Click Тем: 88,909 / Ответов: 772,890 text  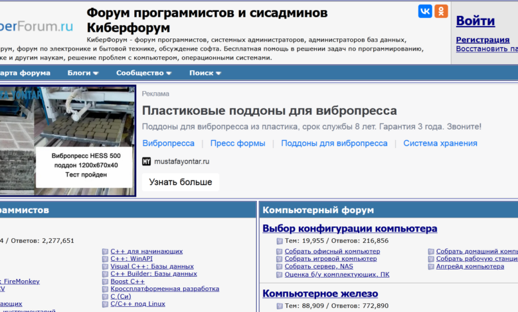point(337,306)
